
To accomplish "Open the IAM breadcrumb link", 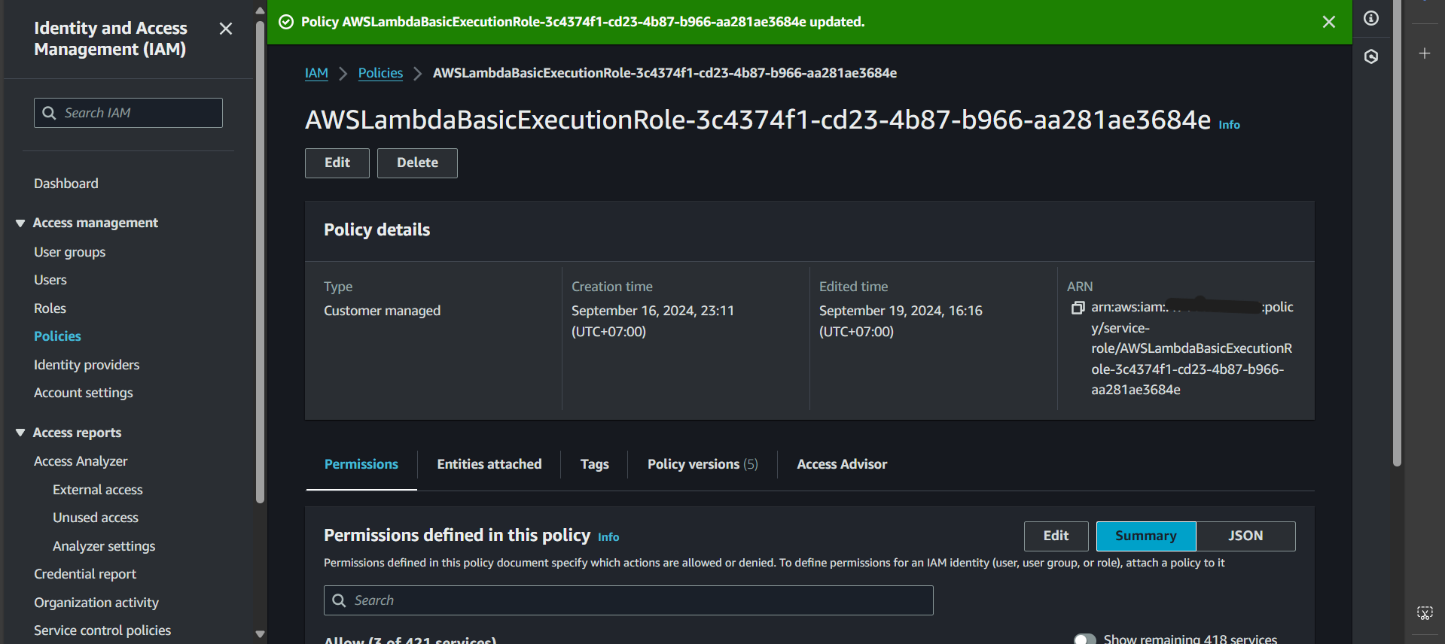I will pyautogui.click(x=316, y=73).
